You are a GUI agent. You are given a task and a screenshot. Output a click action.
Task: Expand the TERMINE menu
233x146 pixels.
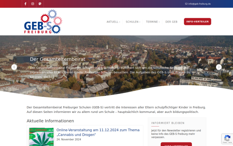click(x=153, y=22)
